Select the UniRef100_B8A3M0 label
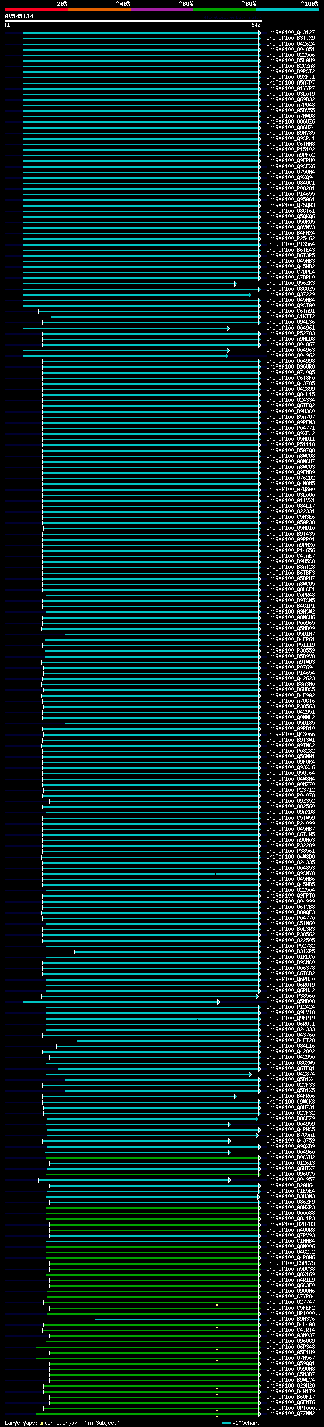 (x=291, y=684)
